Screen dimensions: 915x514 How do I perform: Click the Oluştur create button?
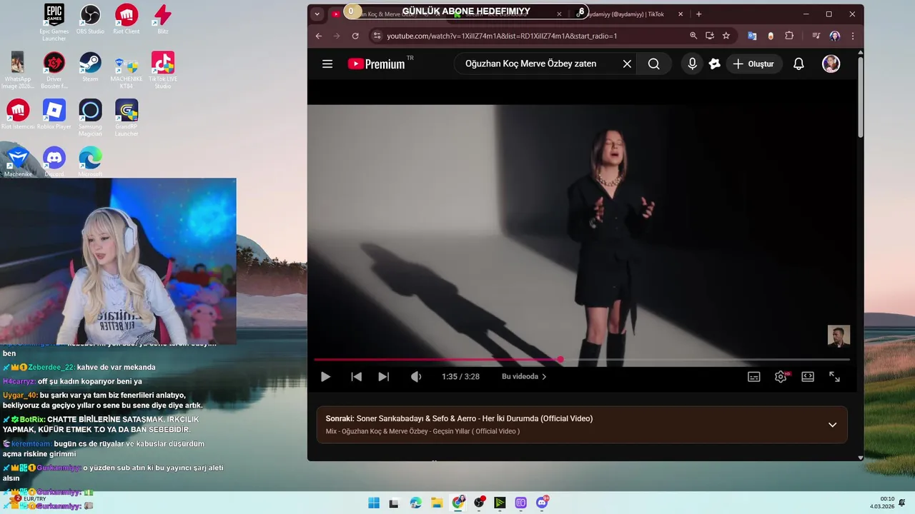(x=753, y=64)
